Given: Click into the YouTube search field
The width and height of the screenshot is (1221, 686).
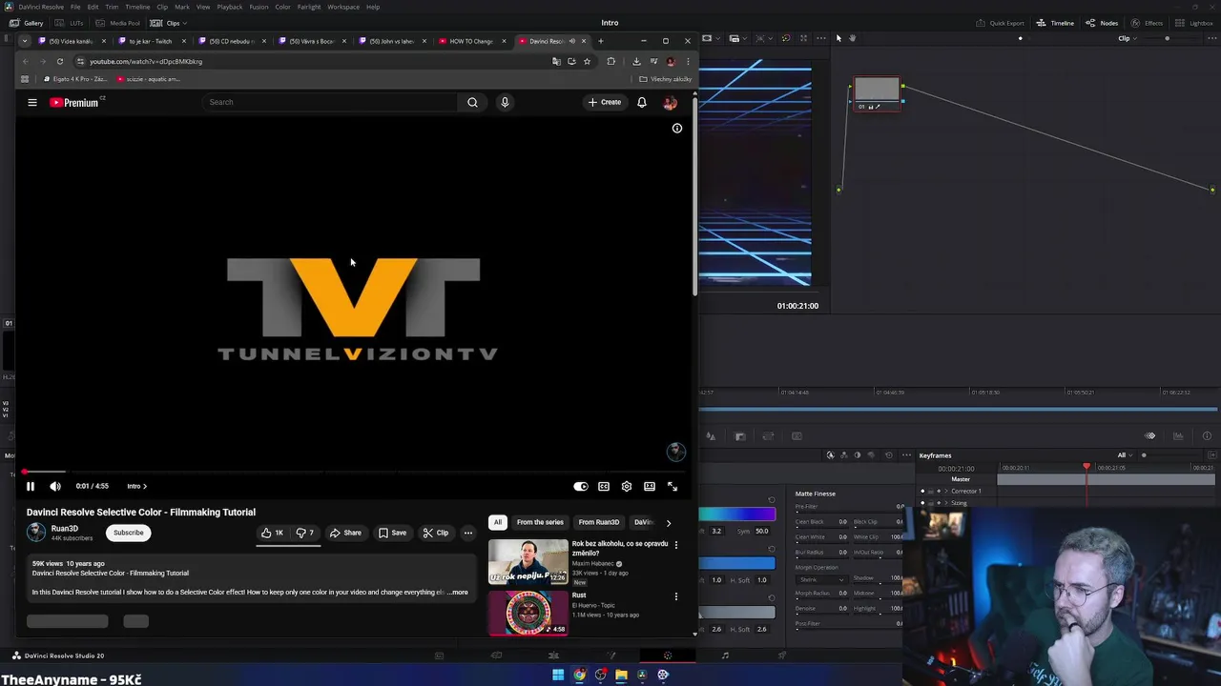Looking at the screenshot, I should coord(329,102).
